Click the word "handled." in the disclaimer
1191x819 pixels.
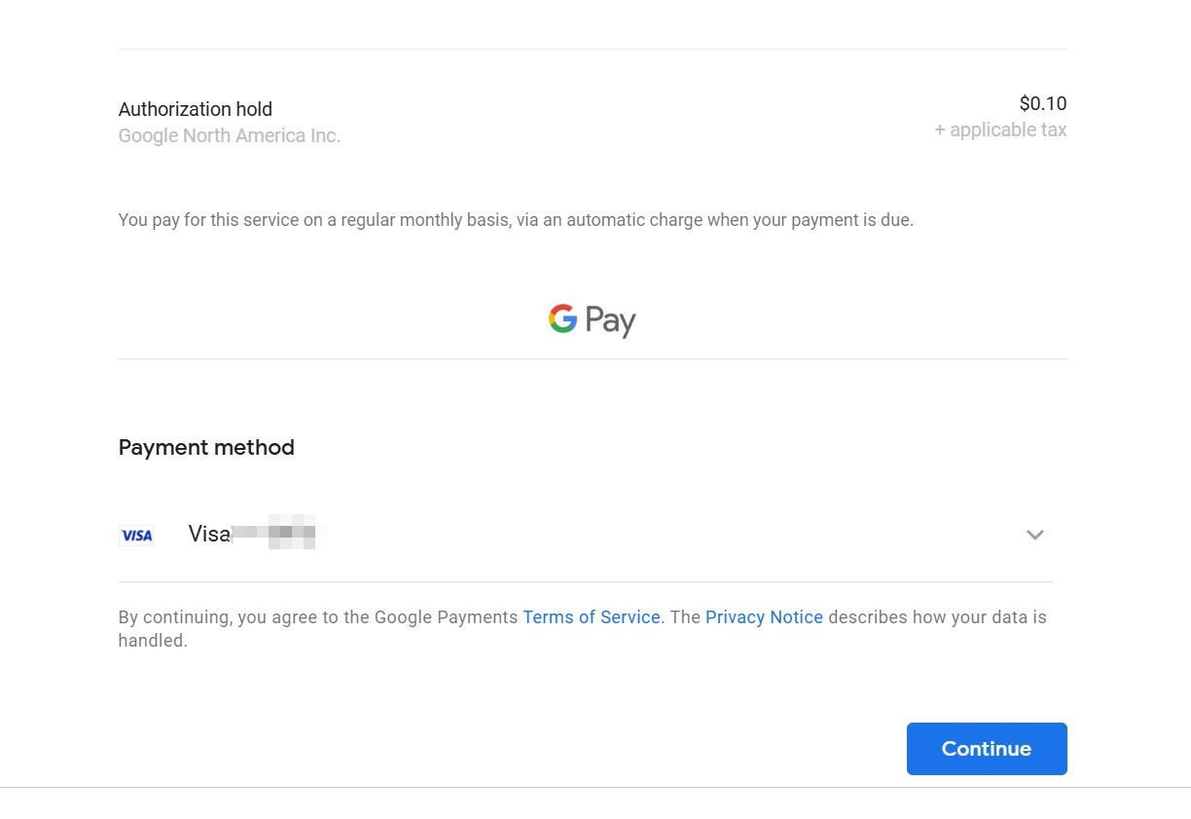(153, 641)
